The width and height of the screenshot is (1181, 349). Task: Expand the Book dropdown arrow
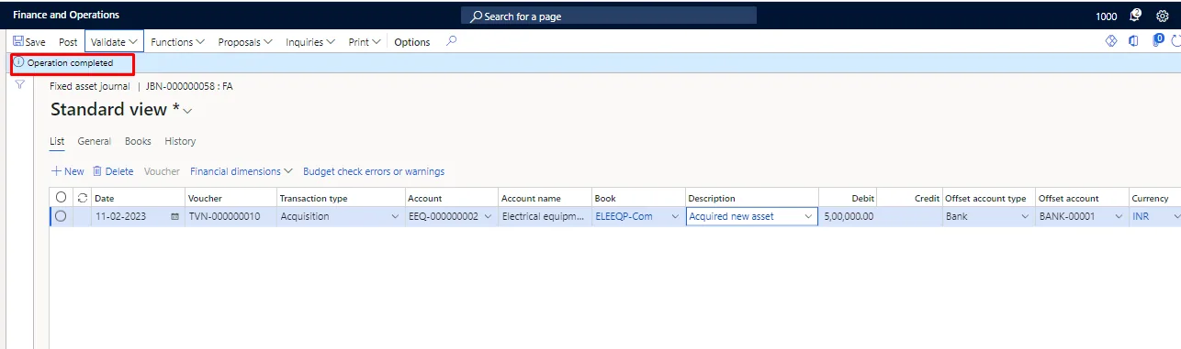pyautogui.click(x=675, y=217)
